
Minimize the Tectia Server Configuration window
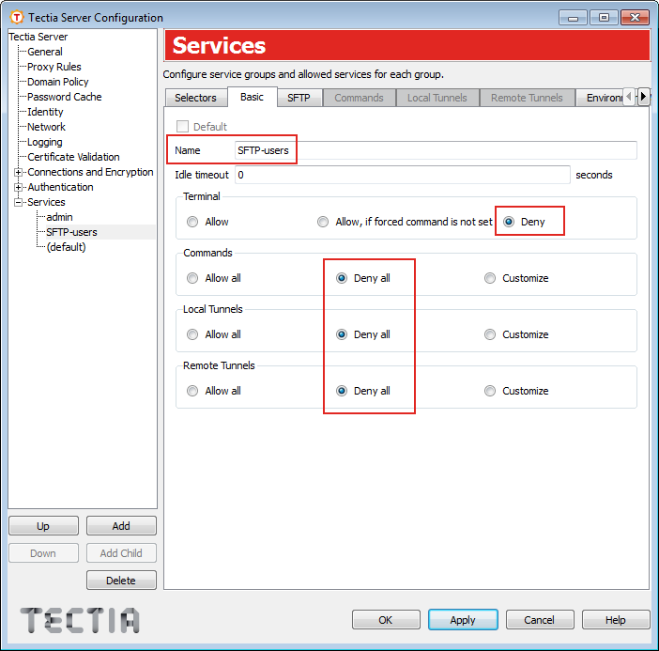tap(573, 18)
